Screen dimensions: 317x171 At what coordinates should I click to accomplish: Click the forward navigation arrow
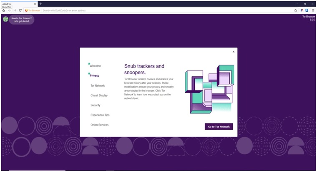[x=15, y=10]
